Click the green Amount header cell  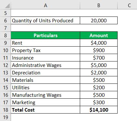tap(99, 35)
